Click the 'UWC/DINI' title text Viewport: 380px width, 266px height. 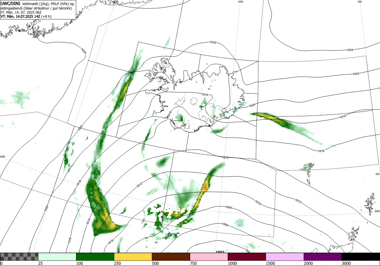tap(10, 3)
